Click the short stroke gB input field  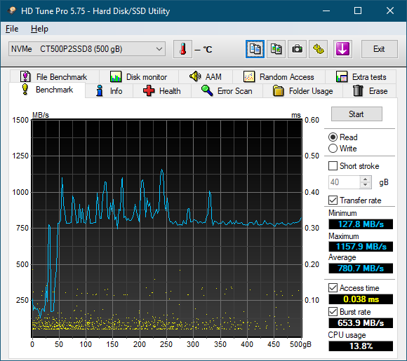(x=344, y=182)
